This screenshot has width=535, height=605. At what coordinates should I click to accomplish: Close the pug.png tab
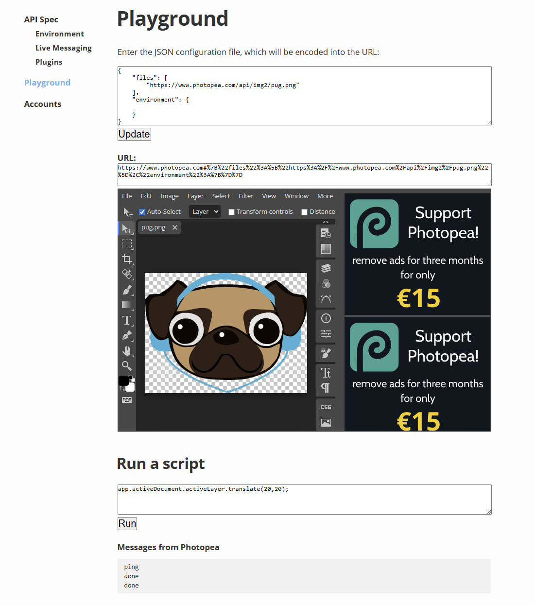(175, 227)
